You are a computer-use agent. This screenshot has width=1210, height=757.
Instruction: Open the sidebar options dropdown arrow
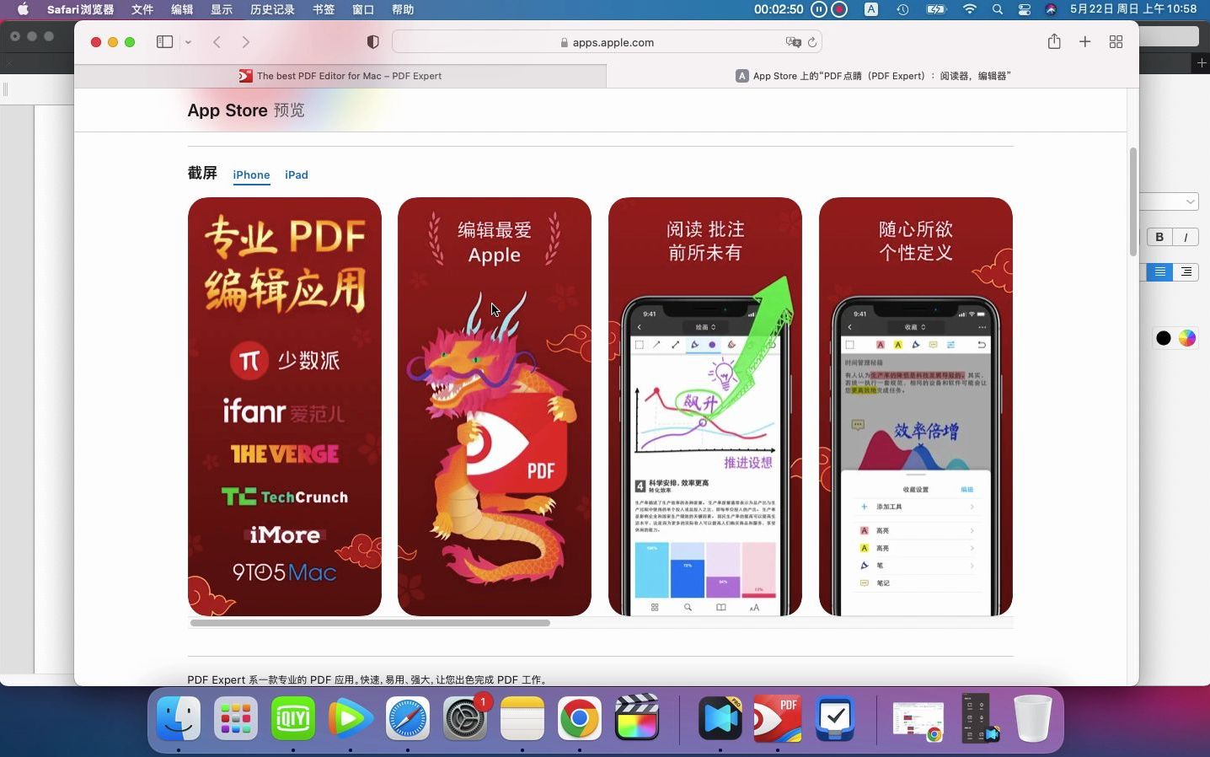point(188,42)
